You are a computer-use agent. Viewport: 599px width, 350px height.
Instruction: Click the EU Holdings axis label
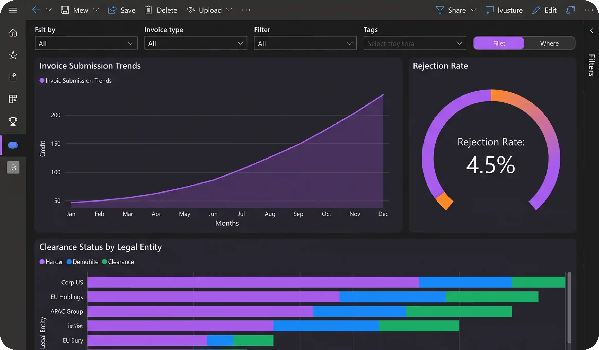click(x=67, y=297)
